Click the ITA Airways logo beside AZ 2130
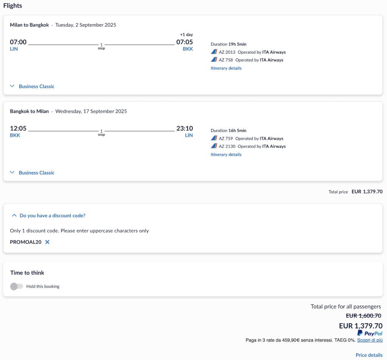387x360 pixels. tap(214, 146)
